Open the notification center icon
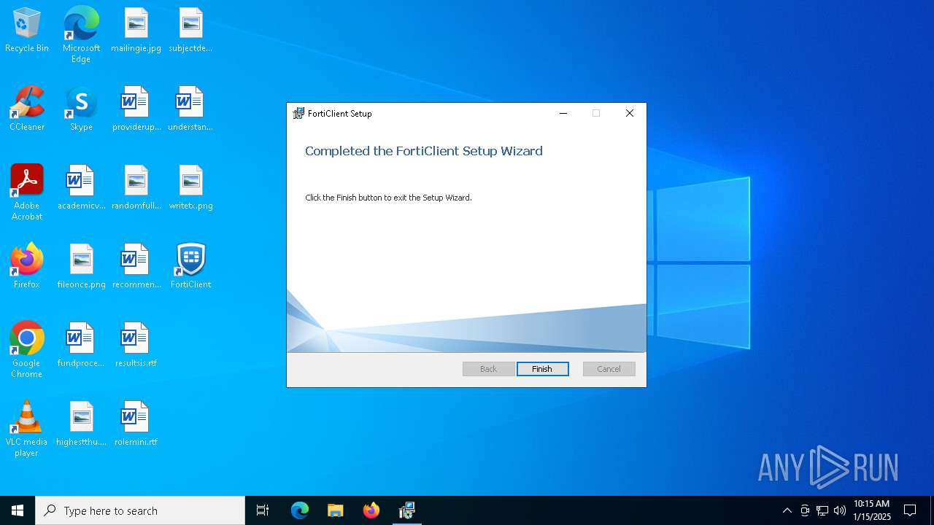Viewport: 934px width, 525px height. pos(910,510)
